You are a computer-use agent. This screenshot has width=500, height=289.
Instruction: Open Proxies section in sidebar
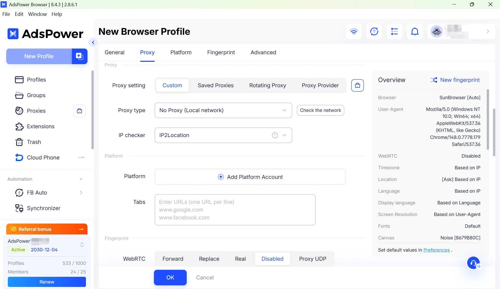pos(36,111)
